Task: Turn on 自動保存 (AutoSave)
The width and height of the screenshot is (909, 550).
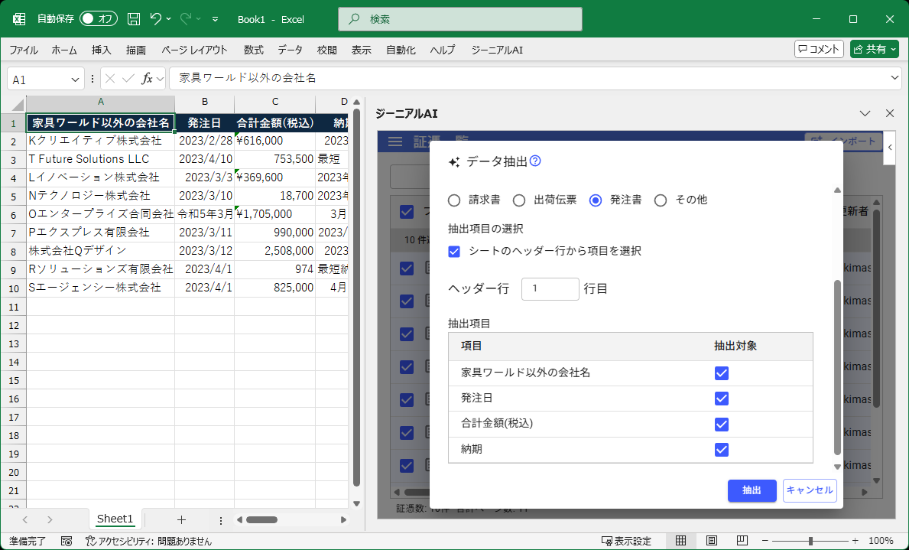Action: [97, 19]
